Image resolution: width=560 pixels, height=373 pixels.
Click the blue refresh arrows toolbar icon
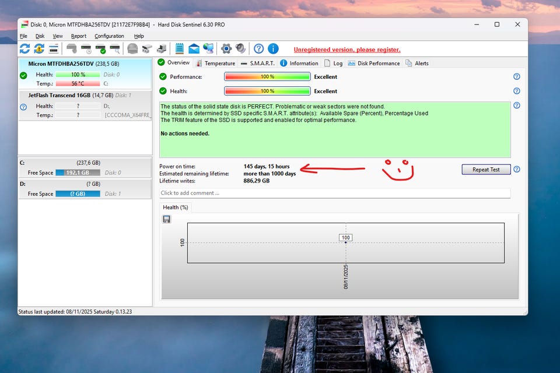click(24, 48)
